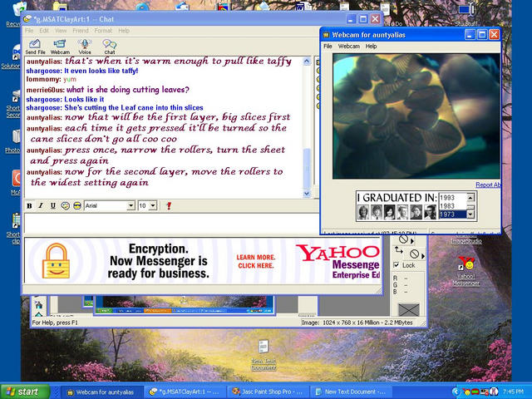The width and height of the screenshot is (532, 399).
Task: Select 1983 in graduation year list
Action: point(452,206)
